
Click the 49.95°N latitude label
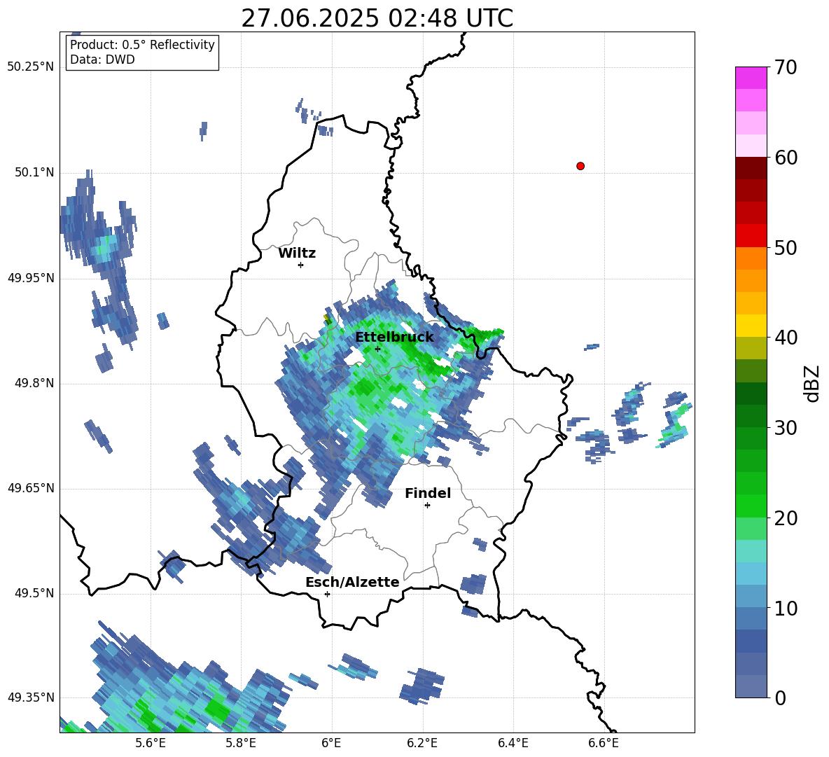click(30, 278)
